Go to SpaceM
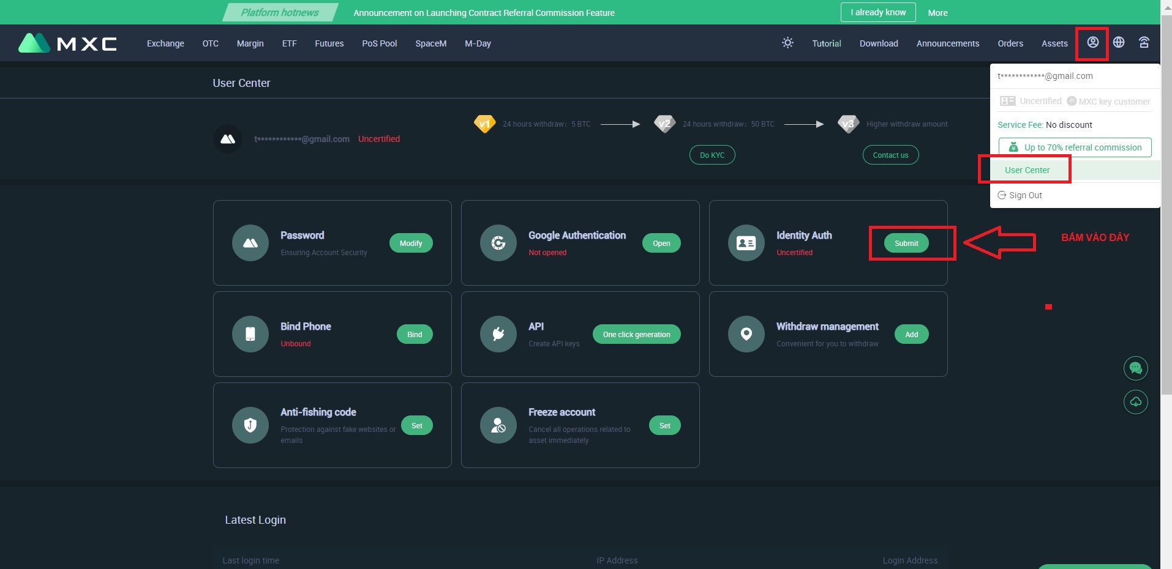 (x=431, y=43)
